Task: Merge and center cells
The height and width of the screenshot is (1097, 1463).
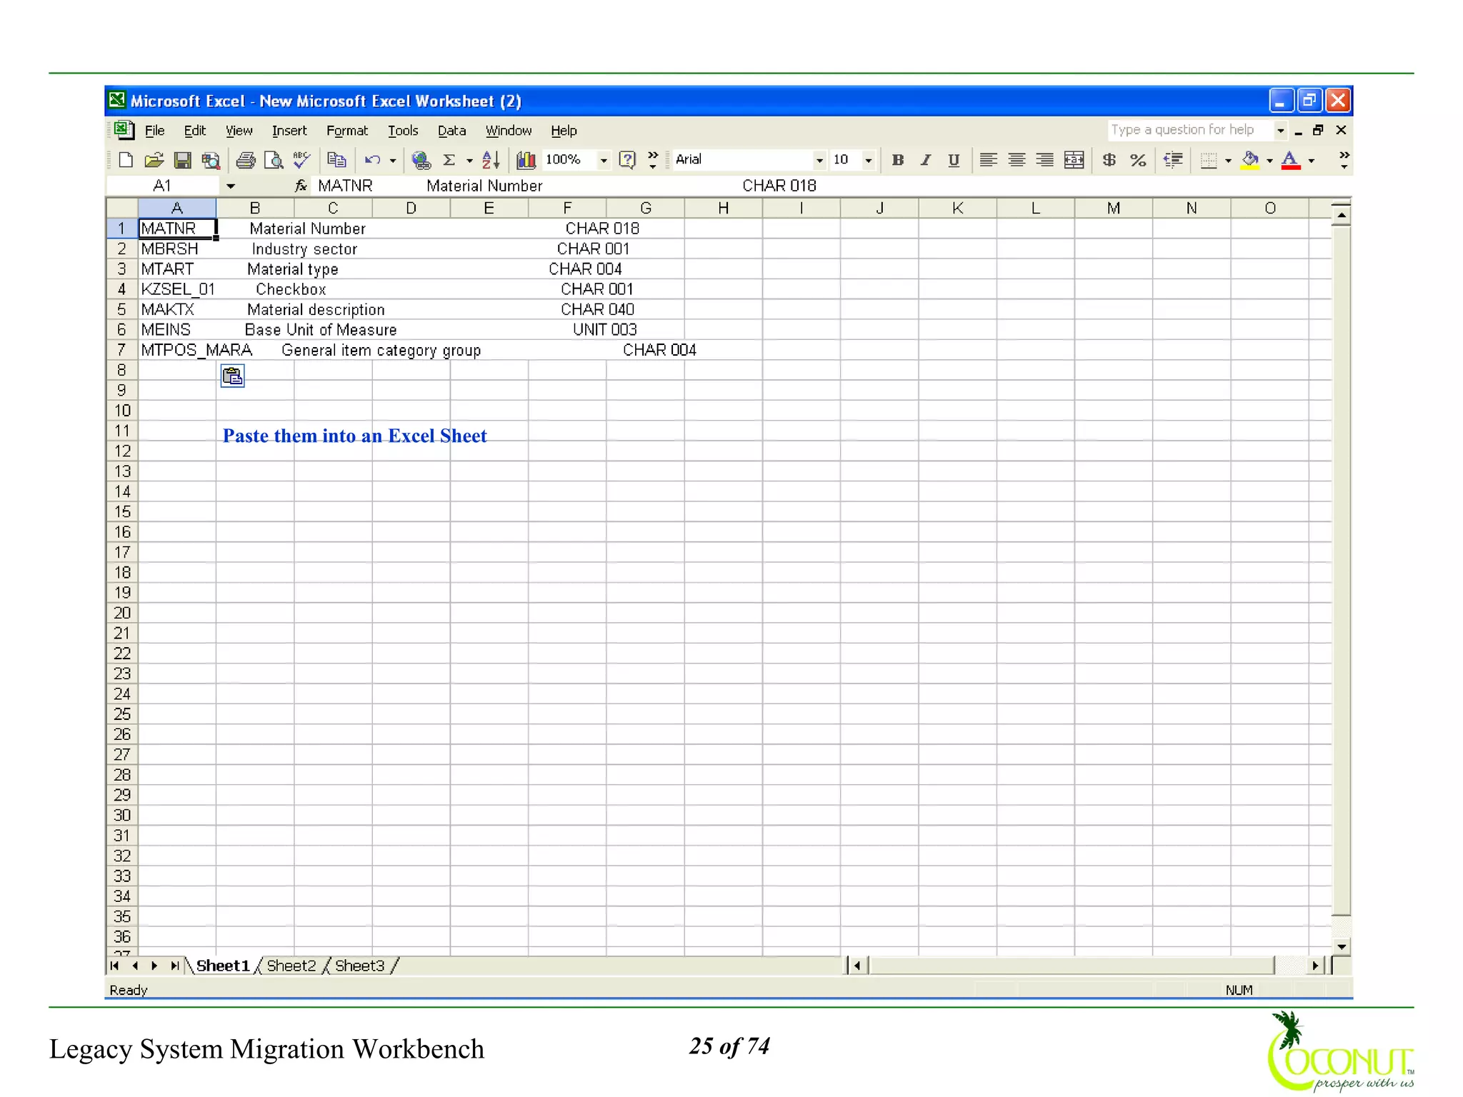Action: (1074, 160)
